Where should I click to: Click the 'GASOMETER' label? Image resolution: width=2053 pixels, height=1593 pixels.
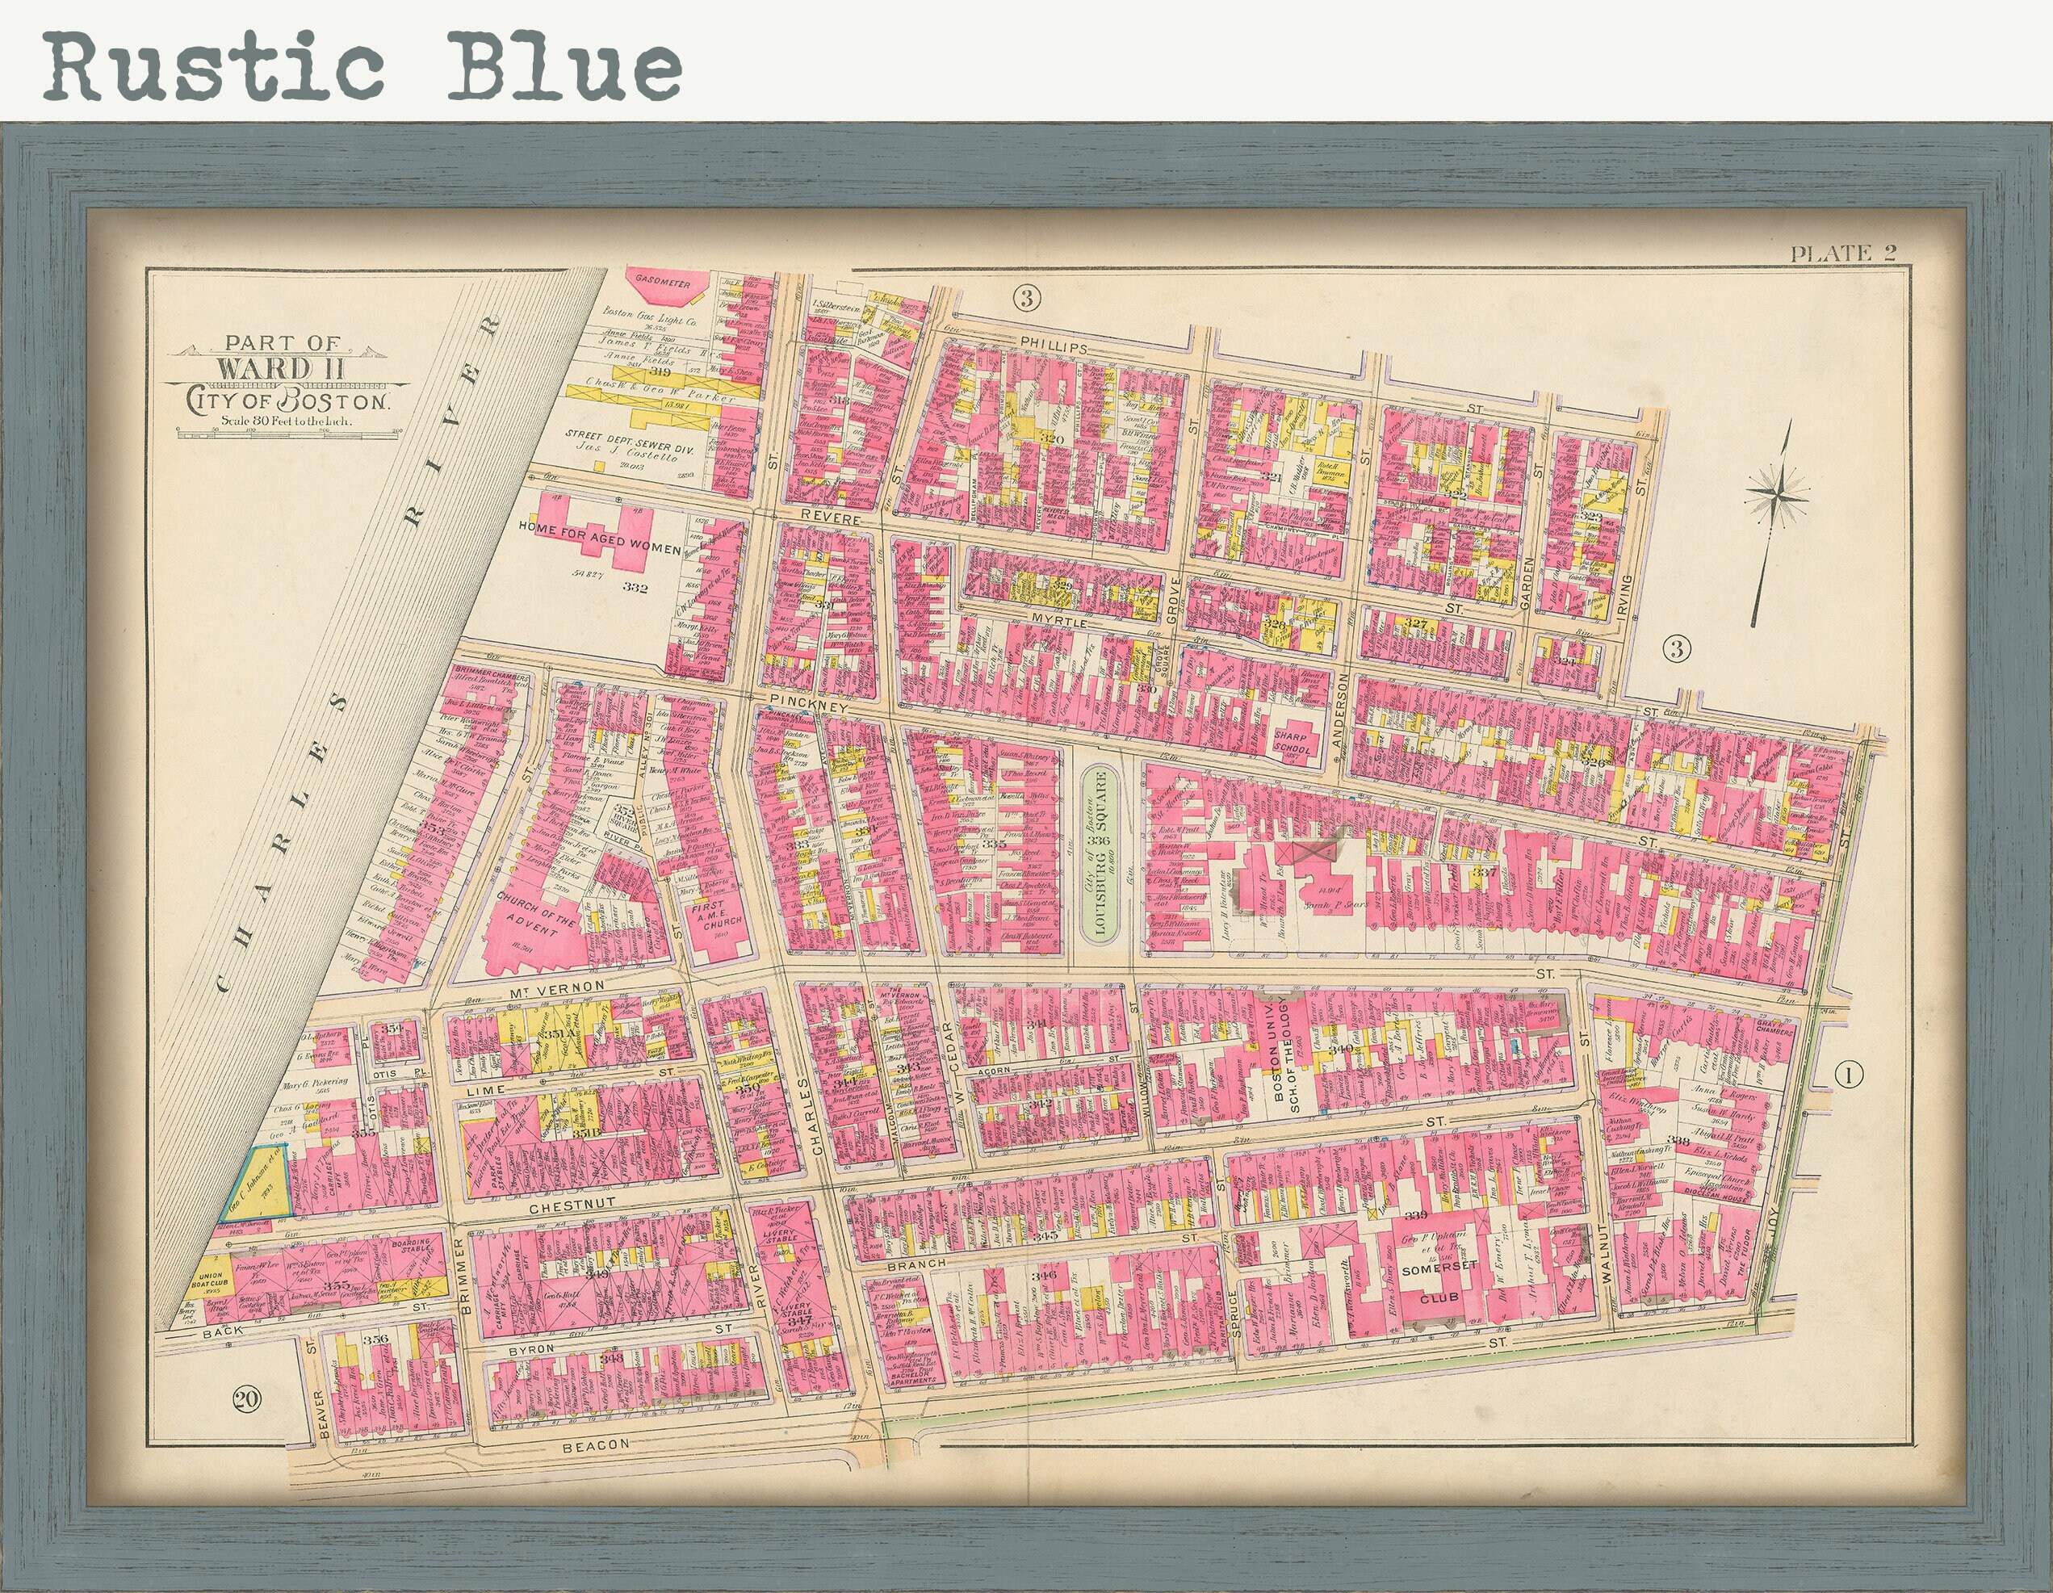(x=663, y=283)
